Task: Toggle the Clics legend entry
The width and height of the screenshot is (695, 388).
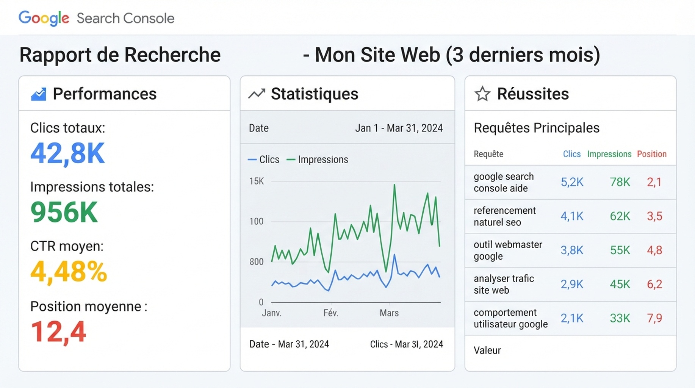Action: point(263,160)
